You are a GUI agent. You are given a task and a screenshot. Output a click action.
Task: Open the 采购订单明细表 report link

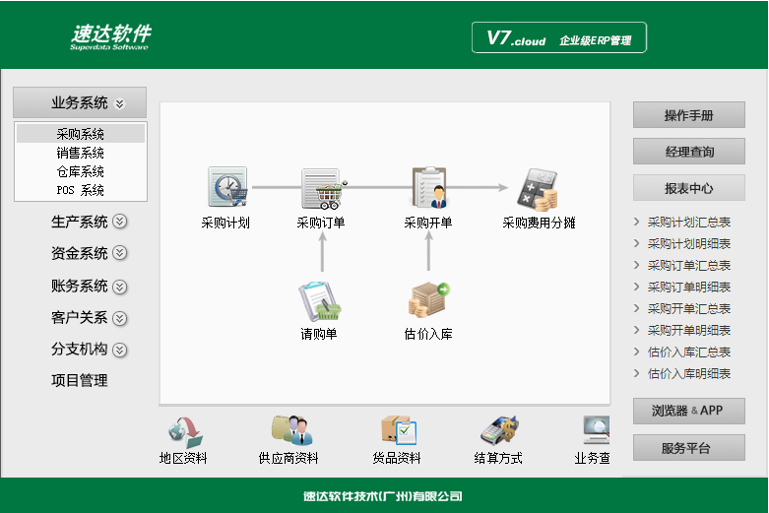tap(689, 287)
